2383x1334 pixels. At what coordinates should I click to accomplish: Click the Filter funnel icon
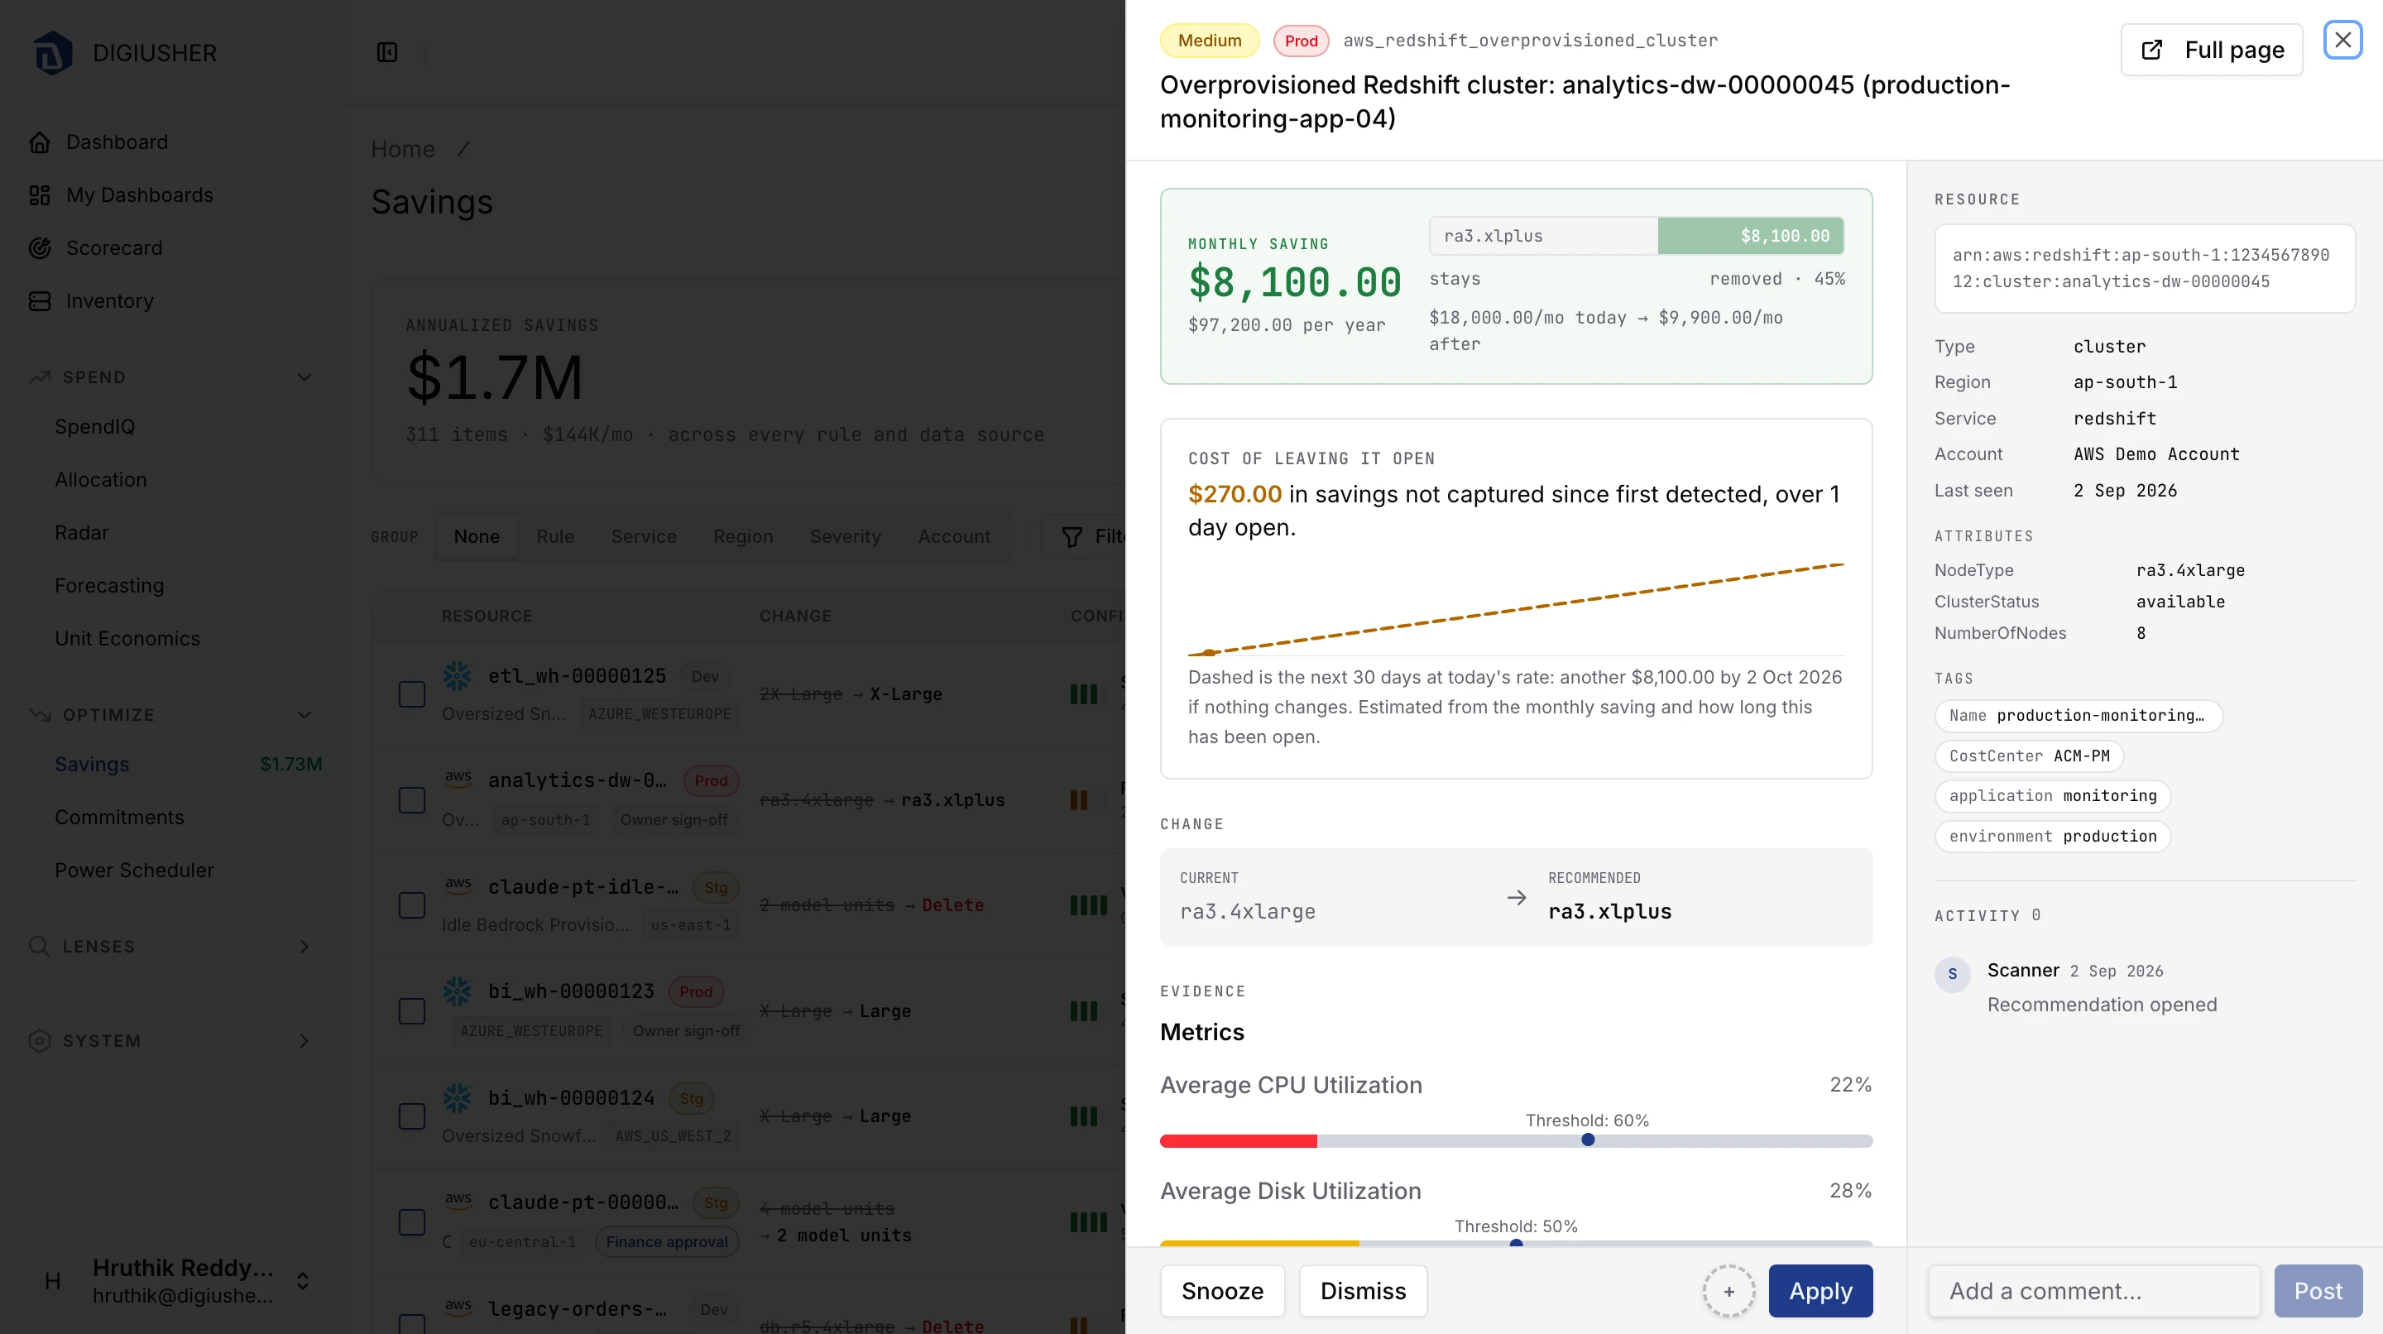coord(1072,536)
